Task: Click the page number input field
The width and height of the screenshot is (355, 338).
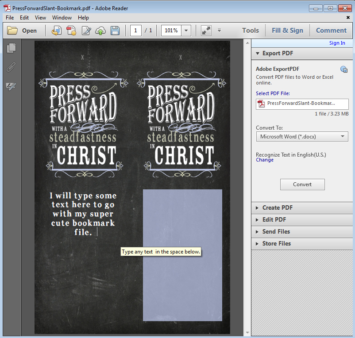Action: 136,31
